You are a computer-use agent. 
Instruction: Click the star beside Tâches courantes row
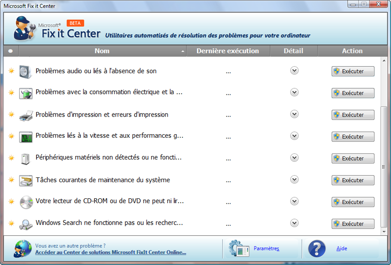pyautogui.click(x=11, y=179)
